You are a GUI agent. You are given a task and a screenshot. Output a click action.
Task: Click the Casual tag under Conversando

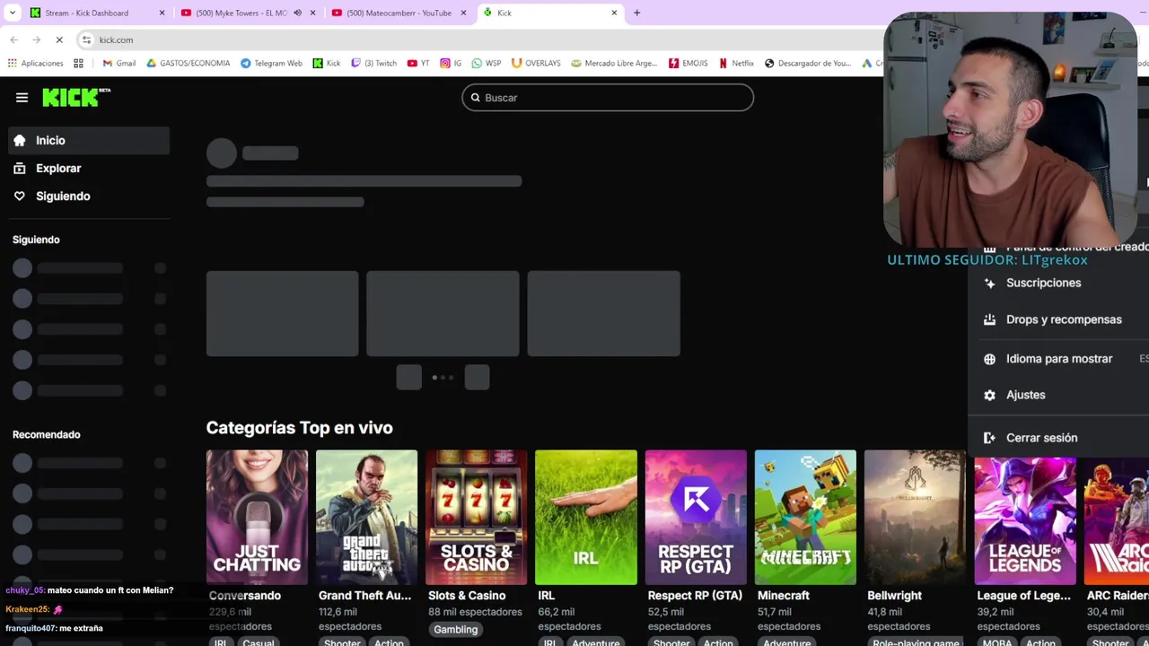(x=259, y=642)
